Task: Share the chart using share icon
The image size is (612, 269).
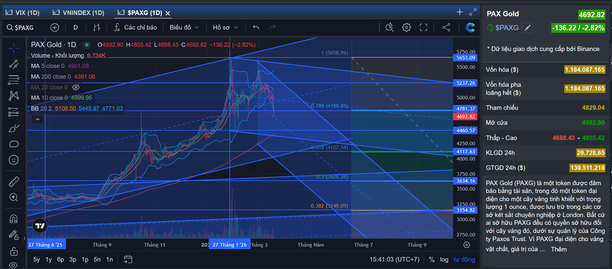Action: click(x=446, y=28)
